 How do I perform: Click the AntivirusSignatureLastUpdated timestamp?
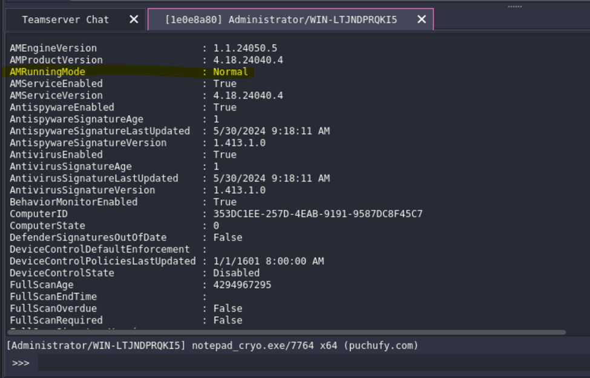coord(271,178)
